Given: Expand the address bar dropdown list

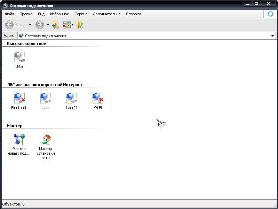Looking at the screenshot, I should (272, 36).
